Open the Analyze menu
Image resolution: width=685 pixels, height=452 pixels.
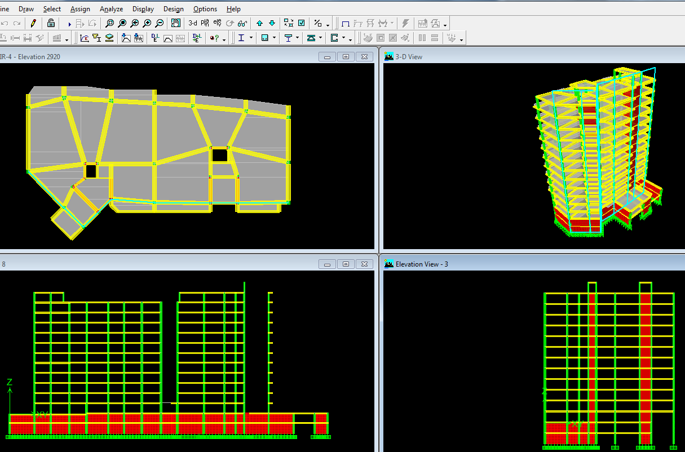111,9
